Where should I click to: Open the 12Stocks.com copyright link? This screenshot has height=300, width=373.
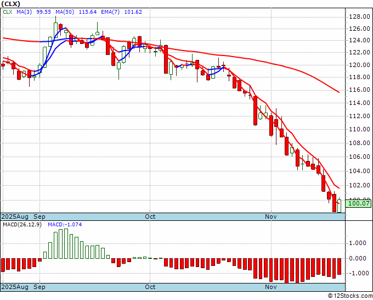pyautogui.click(x=350, y=296)
